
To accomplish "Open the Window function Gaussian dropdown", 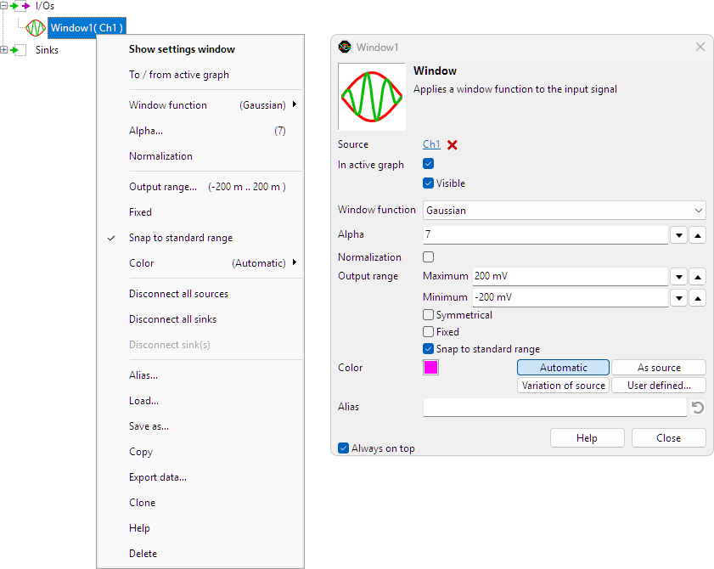I will pos(565,211).
